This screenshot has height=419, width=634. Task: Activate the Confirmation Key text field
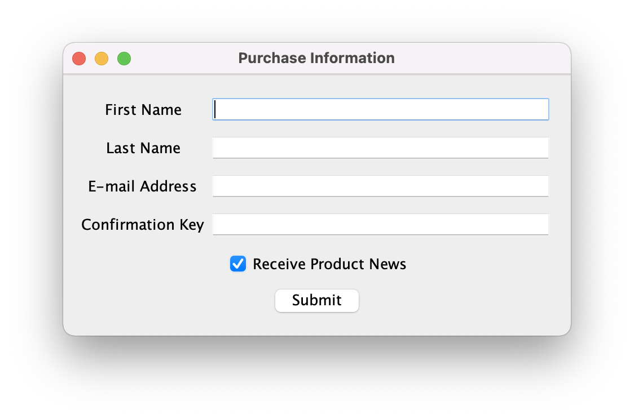click(380, 224)
